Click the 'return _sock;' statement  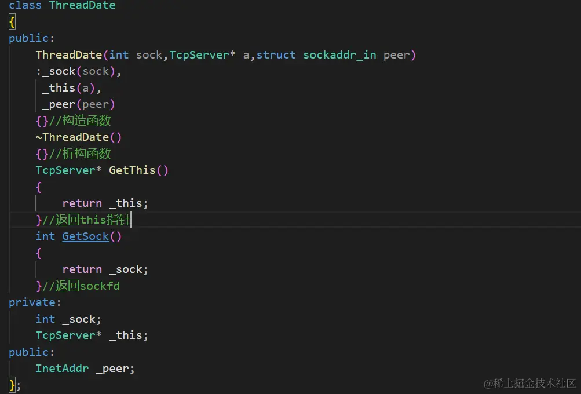click(x=105, y=269)
